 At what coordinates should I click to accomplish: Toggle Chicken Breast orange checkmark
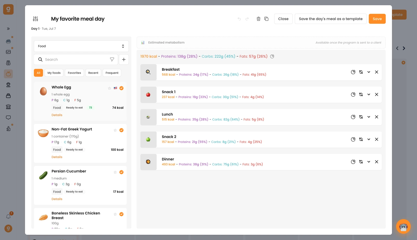(121, 214)
